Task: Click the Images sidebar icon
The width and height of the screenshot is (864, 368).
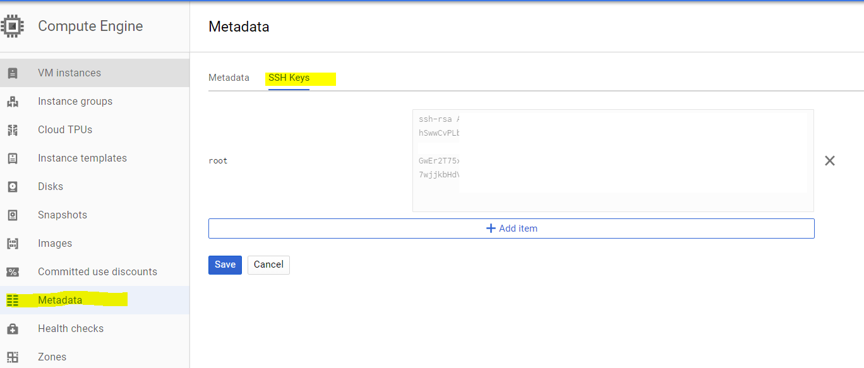Action: pos(13,244)
